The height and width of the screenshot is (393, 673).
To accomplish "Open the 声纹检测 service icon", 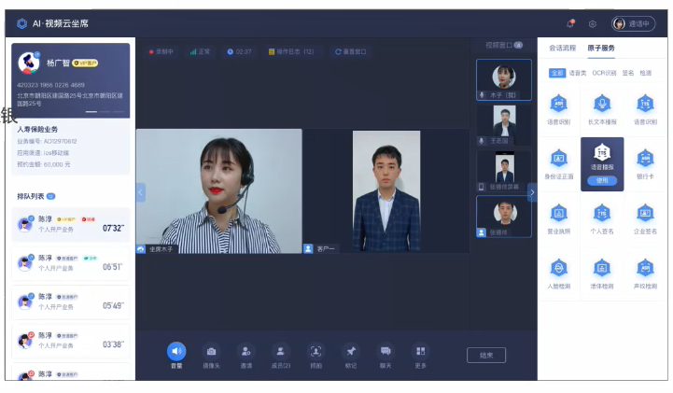I will (x=646, y=268).
